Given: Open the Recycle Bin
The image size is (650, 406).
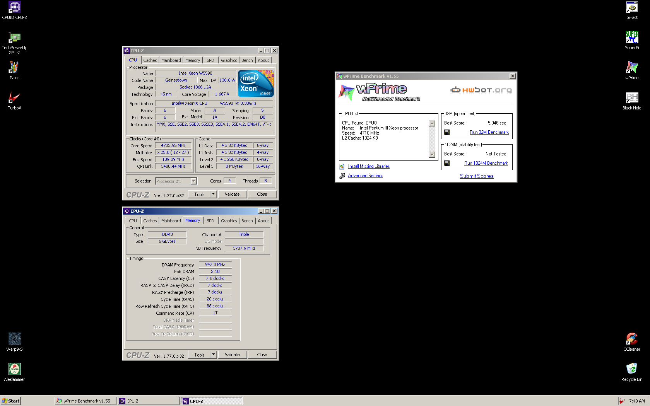Looking at the screenshot, I should [x=632, y=372].
